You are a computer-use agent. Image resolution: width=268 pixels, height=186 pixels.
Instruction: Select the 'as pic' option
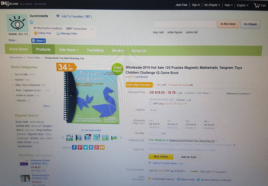click(154, 110)
